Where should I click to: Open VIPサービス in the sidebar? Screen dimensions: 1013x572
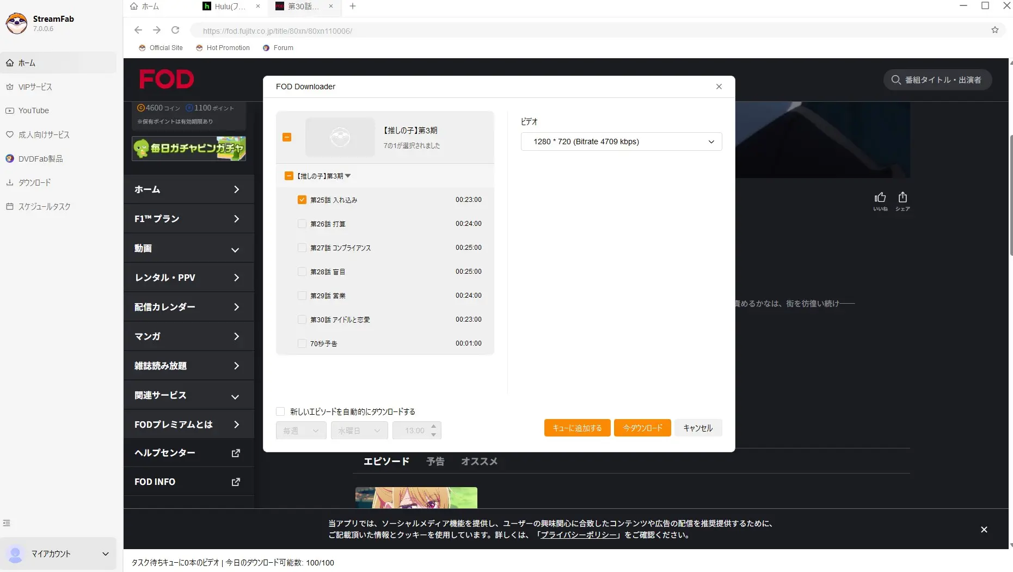click(x=58, y=87)
